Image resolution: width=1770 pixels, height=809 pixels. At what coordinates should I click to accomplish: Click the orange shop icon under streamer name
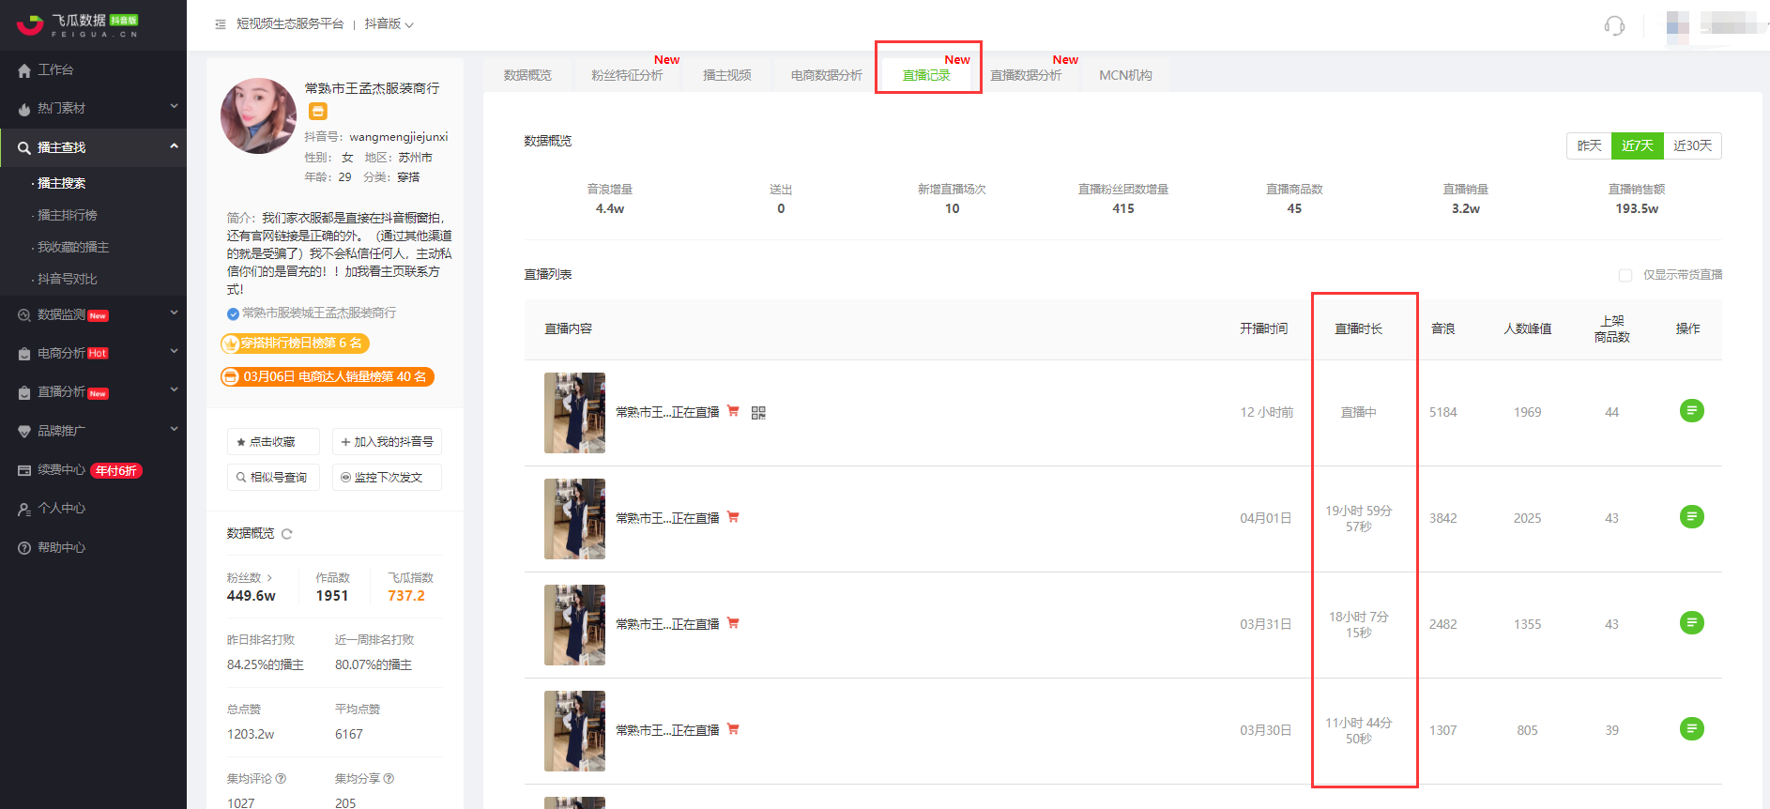click(x=318, y=112)
